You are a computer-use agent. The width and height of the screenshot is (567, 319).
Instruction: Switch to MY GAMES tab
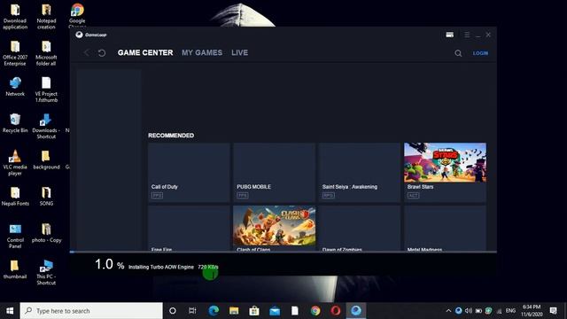point(202,53)
